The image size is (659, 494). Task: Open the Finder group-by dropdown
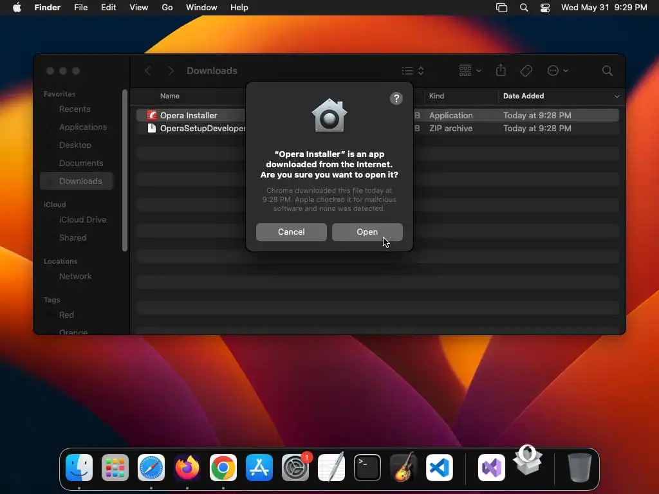pyautogui.click(x=470, y=71)
